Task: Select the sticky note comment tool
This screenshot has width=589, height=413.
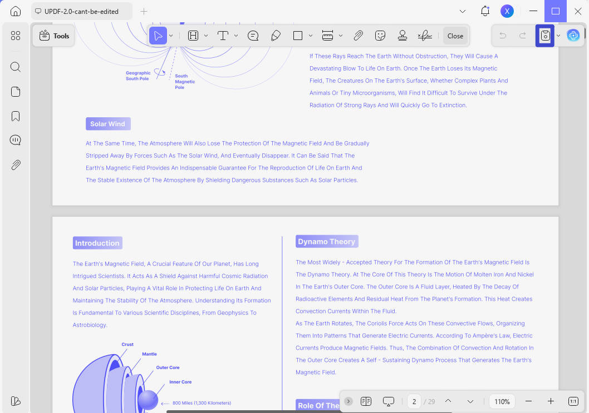Action: 253,36
